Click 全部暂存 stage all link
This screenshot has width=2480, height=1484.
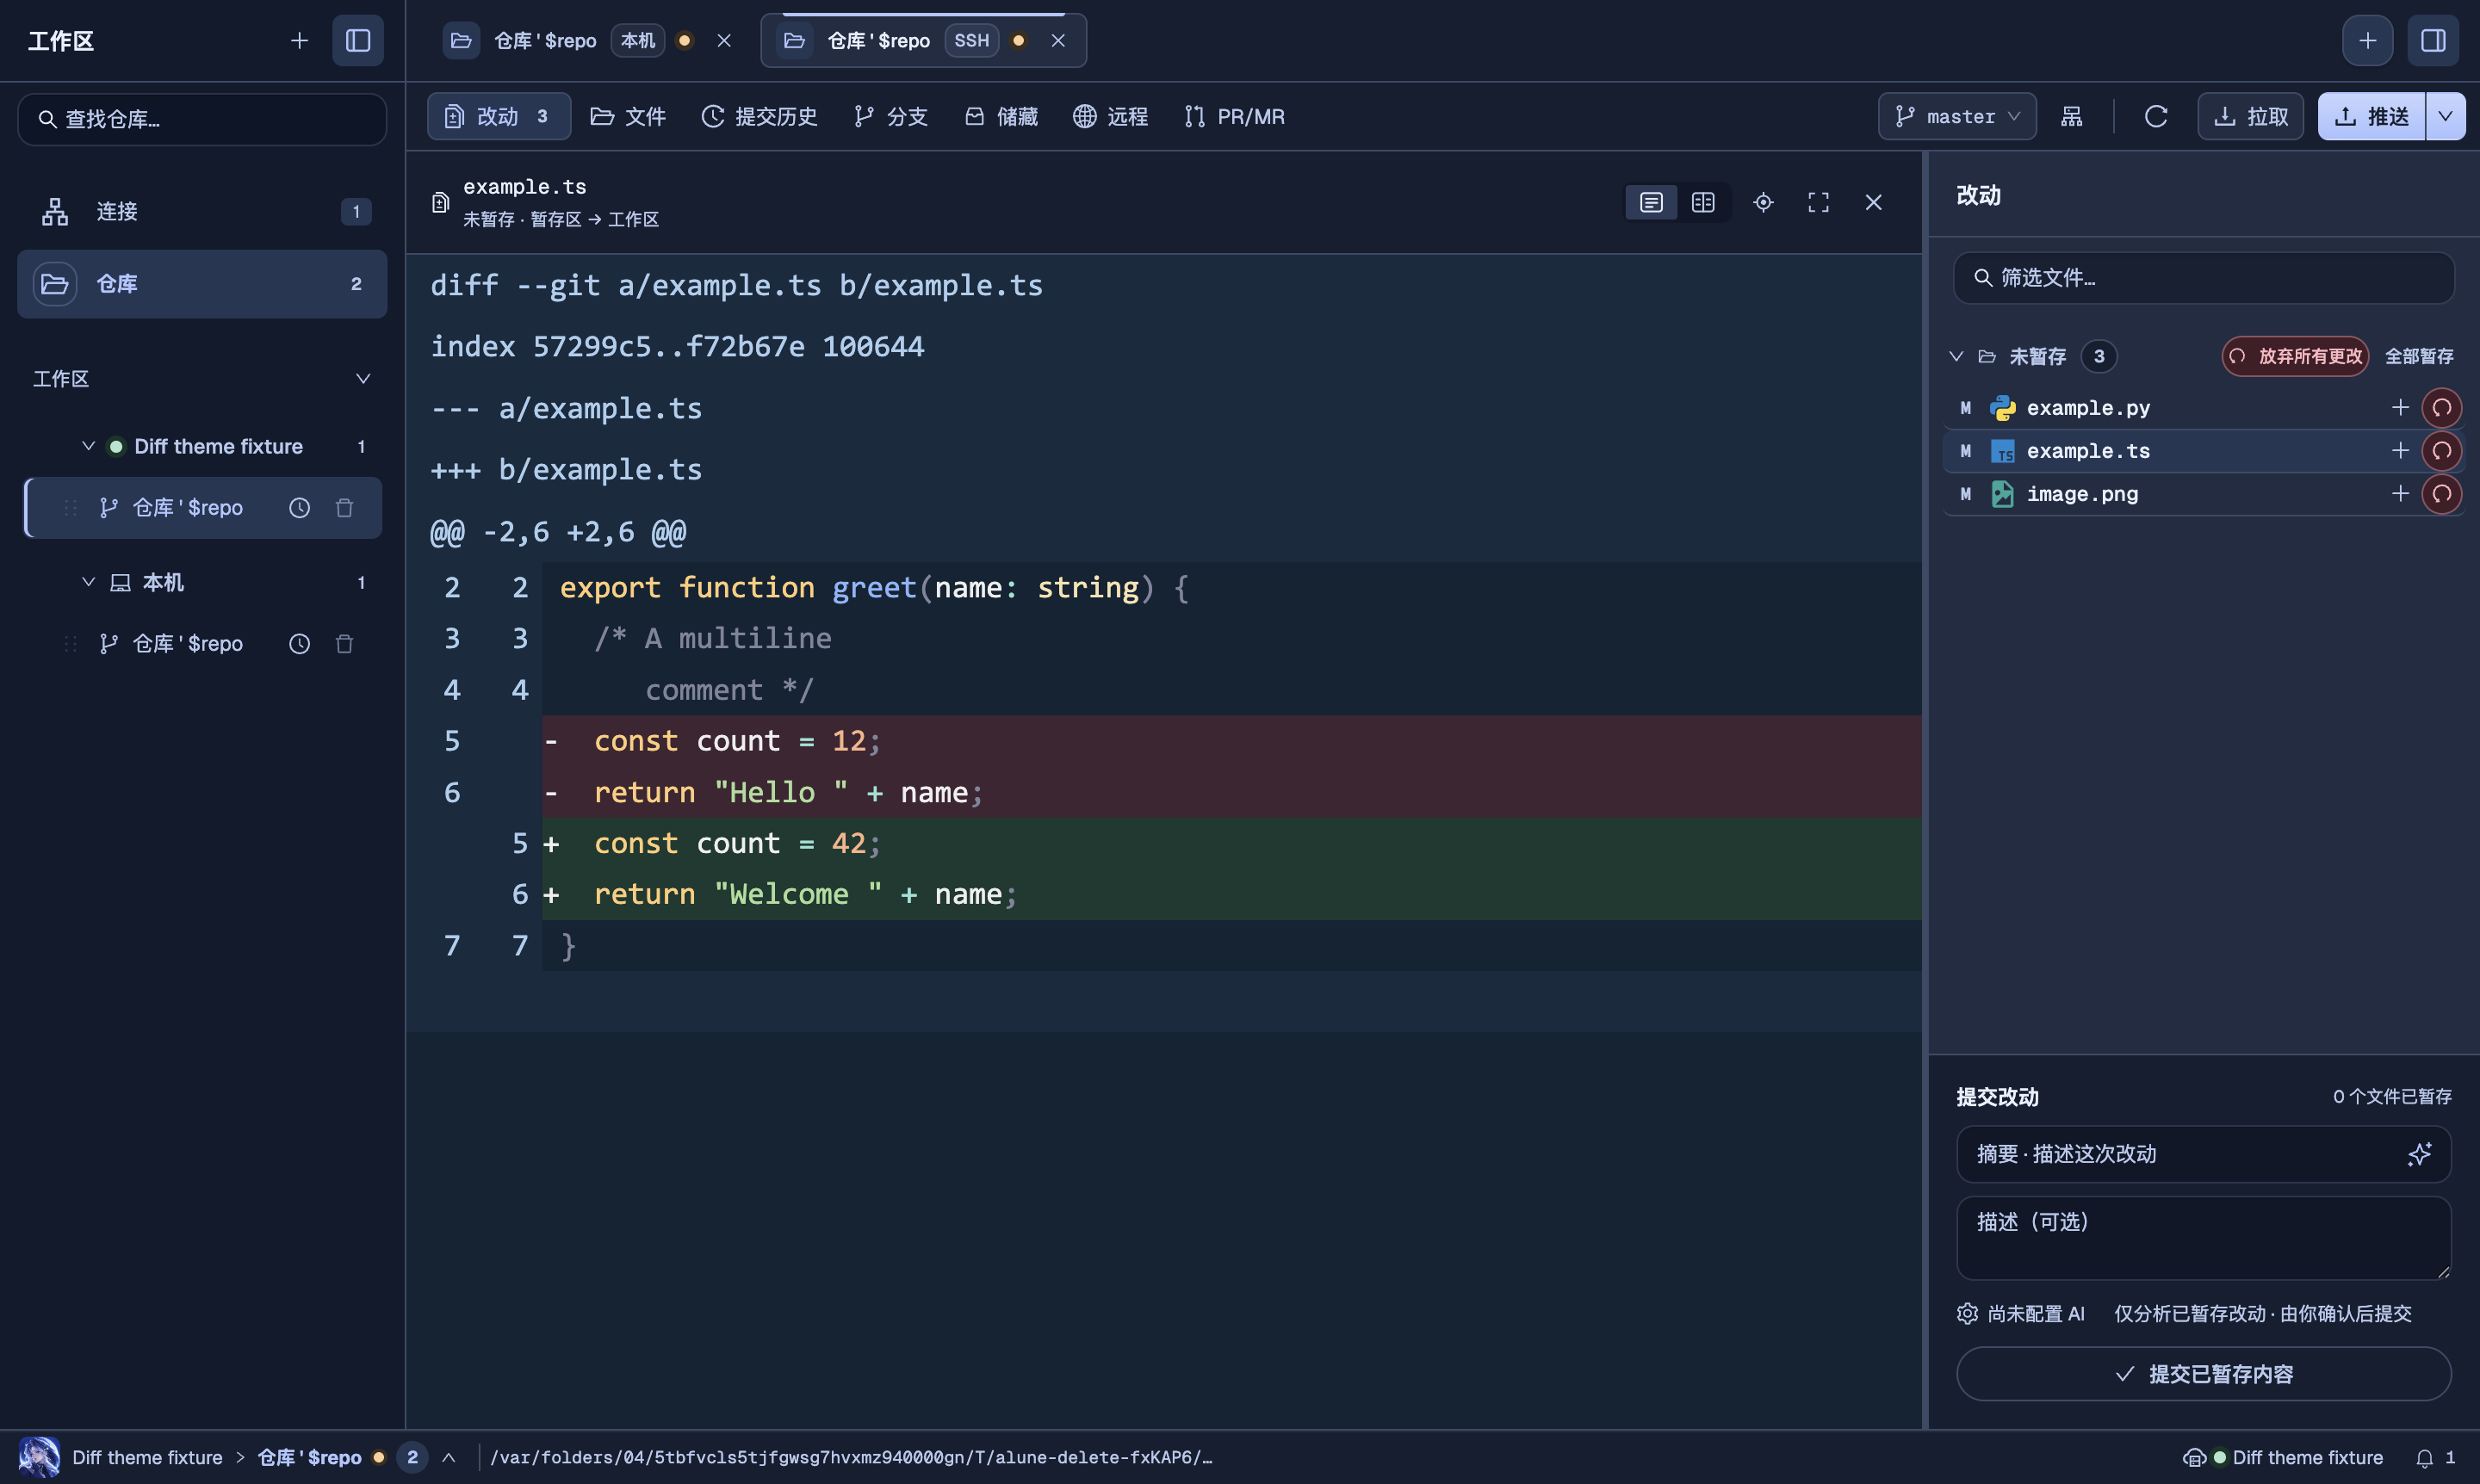pyautogui.click(x=2419, y=357)
